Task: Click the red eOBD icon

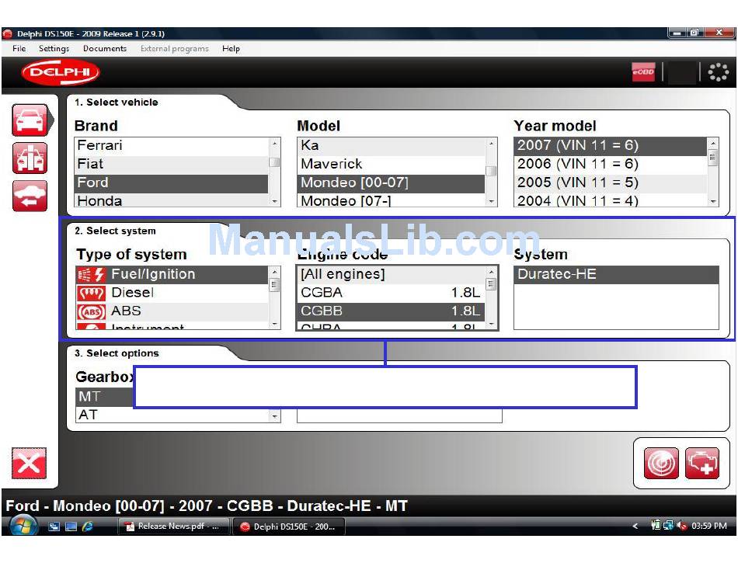Action: click(x=643, y=73)
